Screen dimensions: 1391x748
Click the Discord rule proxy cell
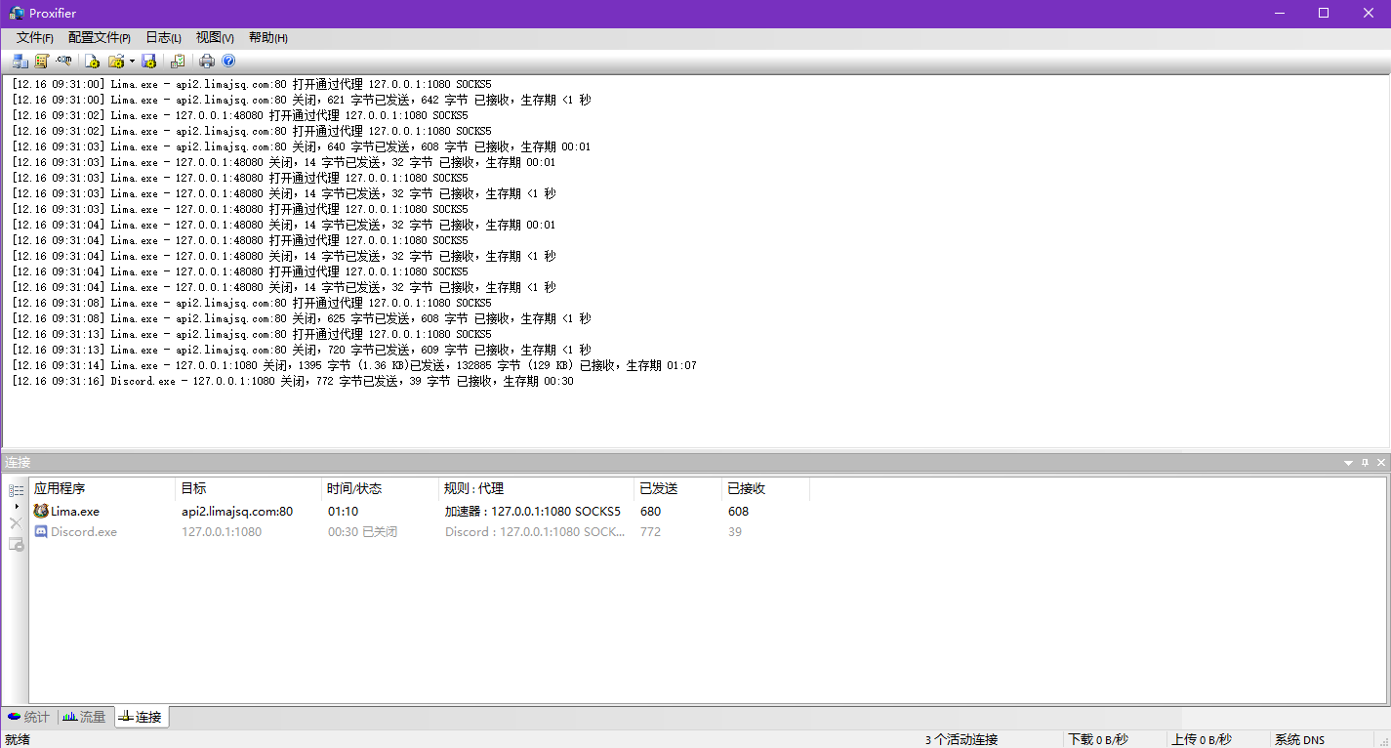(535, 532)
